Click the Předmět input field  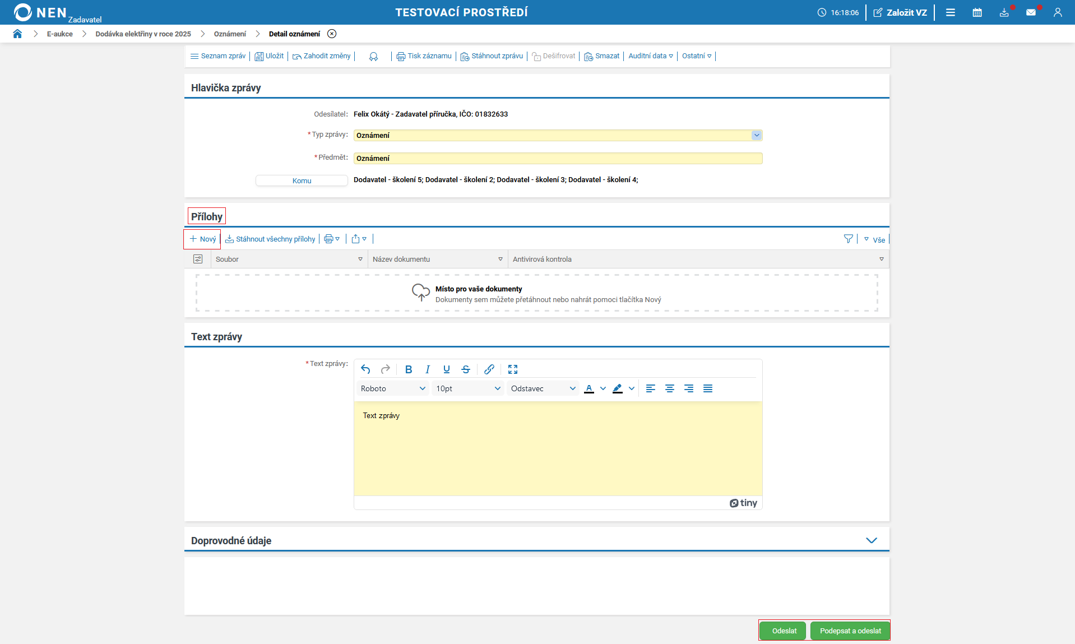[558, 159]
